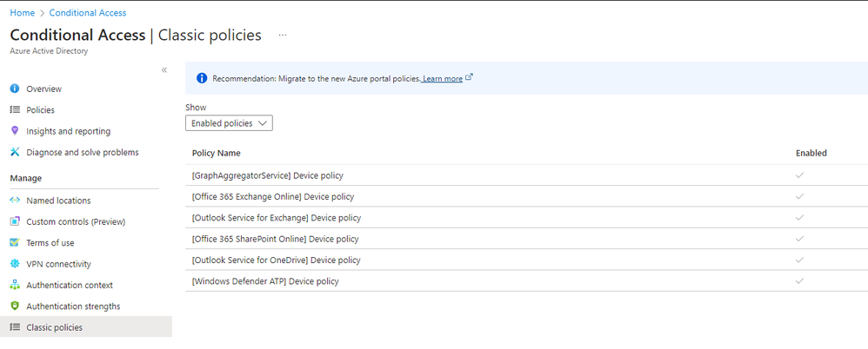This screenshot has width=868, height=349.
Task: Sort by the Policy Name column header
Action: [x=216, y=153]
